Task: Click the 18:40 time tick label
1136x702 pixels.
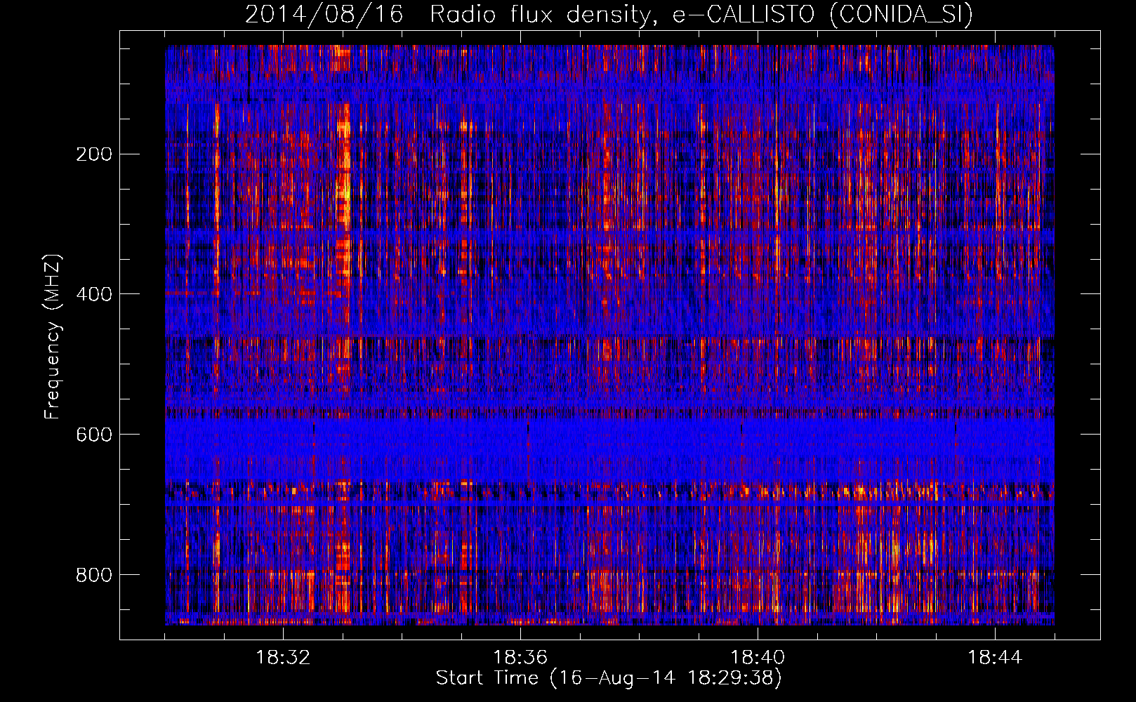Action: [758, 658]
